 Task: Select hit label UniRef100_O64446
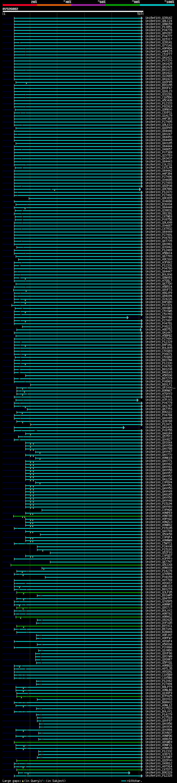tap(158, 131)
